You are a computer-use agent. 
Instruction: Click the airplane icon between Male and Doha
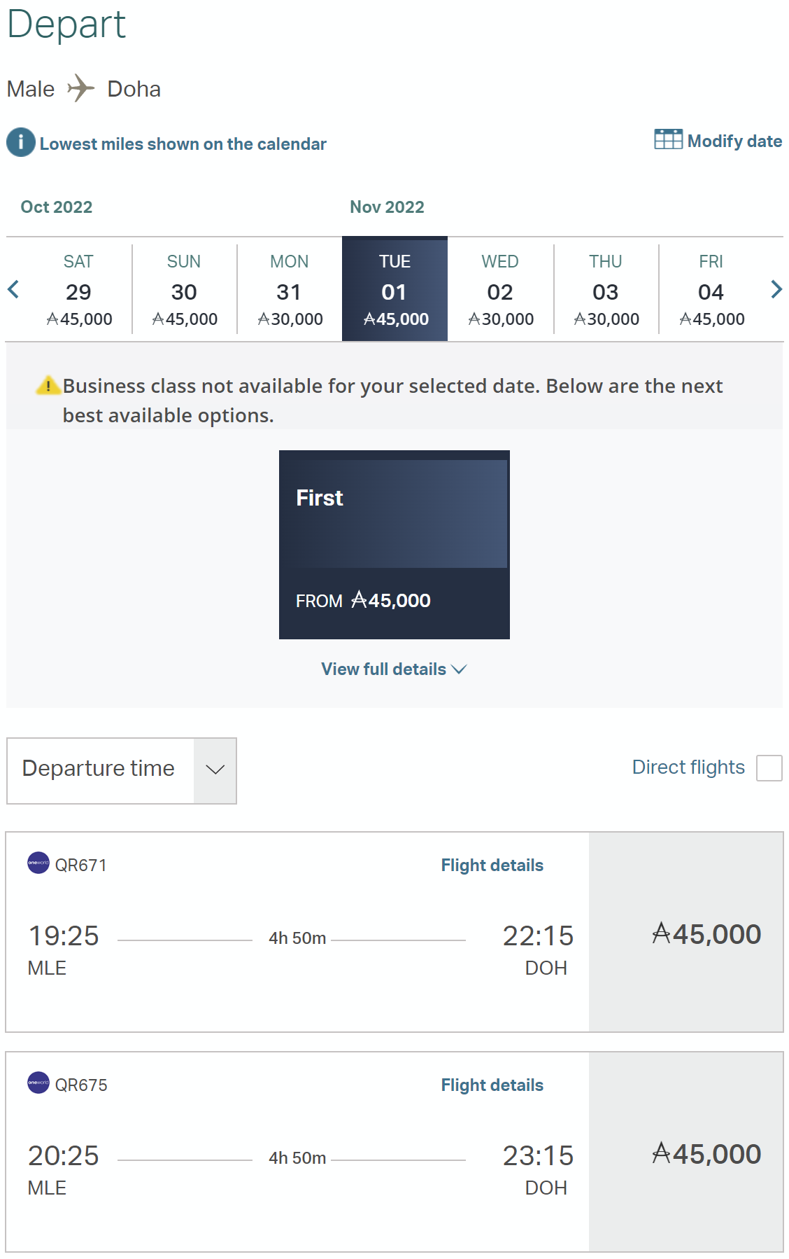pos(80,87)
